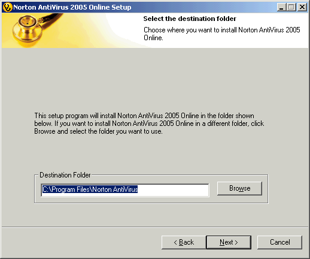
Task: Click the separator line above navigation buttons
Action: 155,227
